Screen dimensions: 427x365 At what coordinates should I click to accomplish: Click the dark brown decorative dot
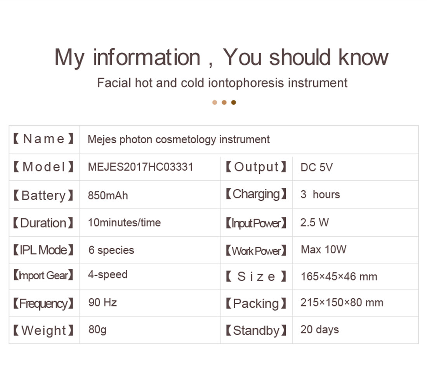pyautogui.click(x=234, y=102)
